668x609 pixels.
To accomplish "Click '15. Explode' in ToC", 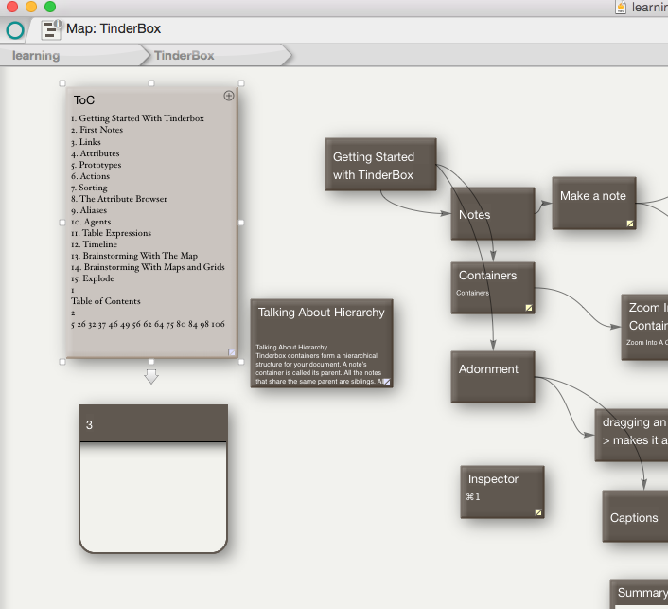I will click(93, 278).
